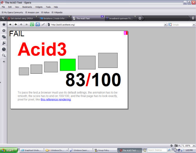This screenshot has height=153, width=196.
Task: Click the Search Desktop field in taskbar
Action: tap(157, 150)
